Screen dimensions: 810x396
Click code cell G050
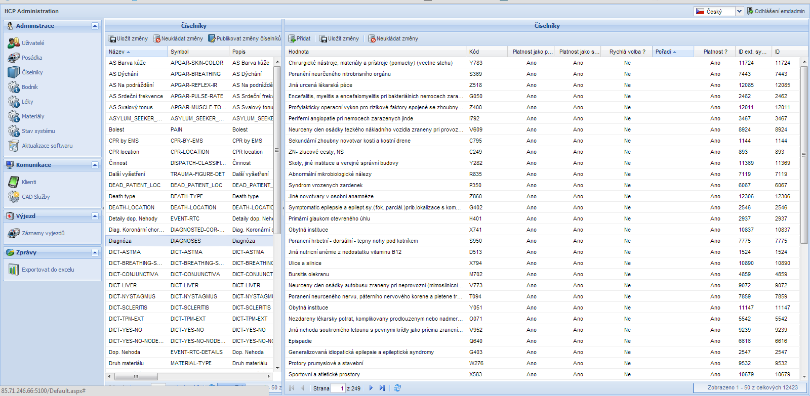(x=487, y=96)
